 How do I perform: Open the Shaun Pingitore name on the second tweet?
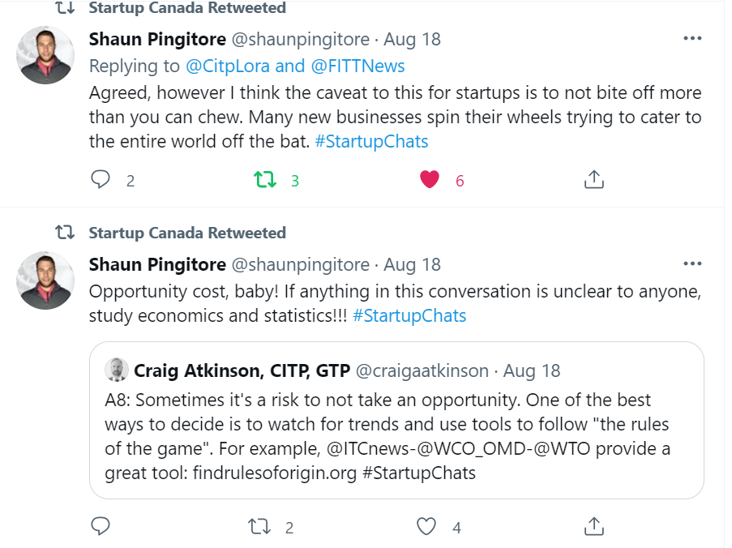coord(157,264)
